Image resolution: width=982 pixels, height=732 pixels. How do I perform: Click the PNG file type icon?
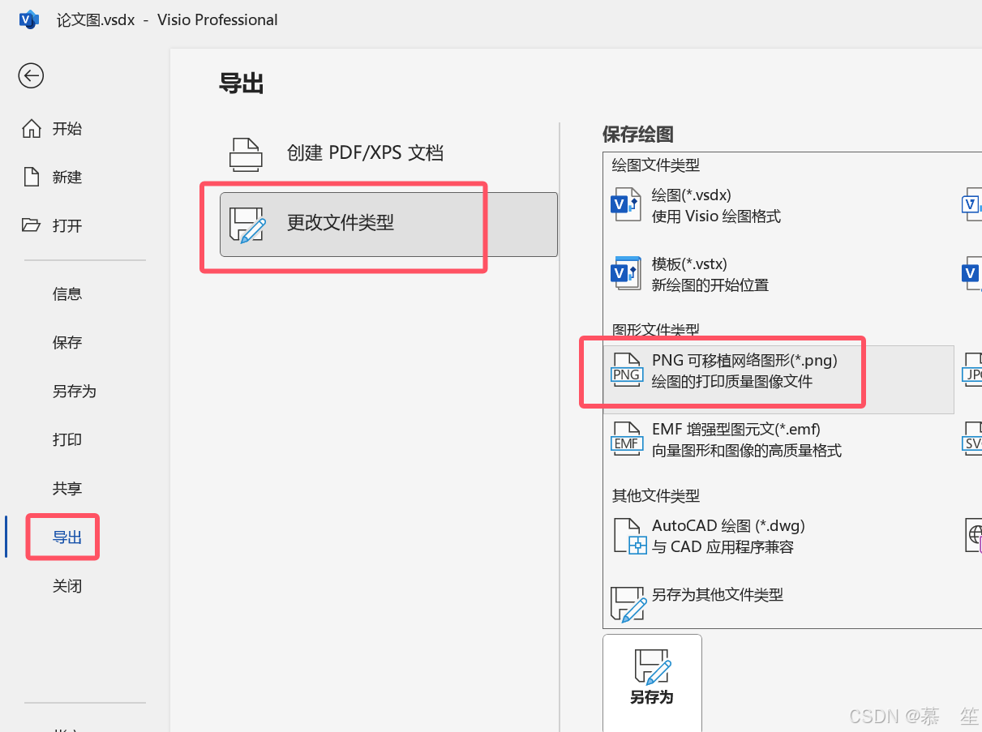(626, 370)
